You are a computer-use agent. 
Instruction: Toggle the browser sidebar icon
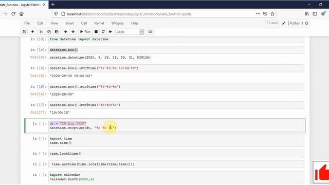coord(315,14)
